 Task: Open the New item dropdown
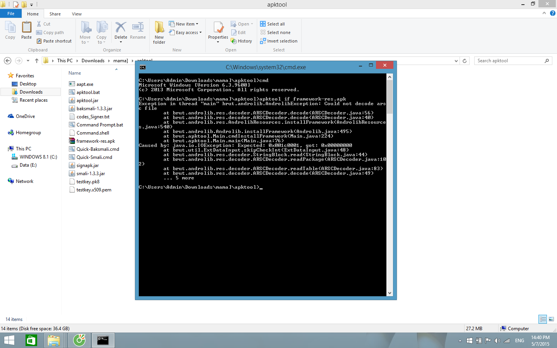click(x=183, y=24)
